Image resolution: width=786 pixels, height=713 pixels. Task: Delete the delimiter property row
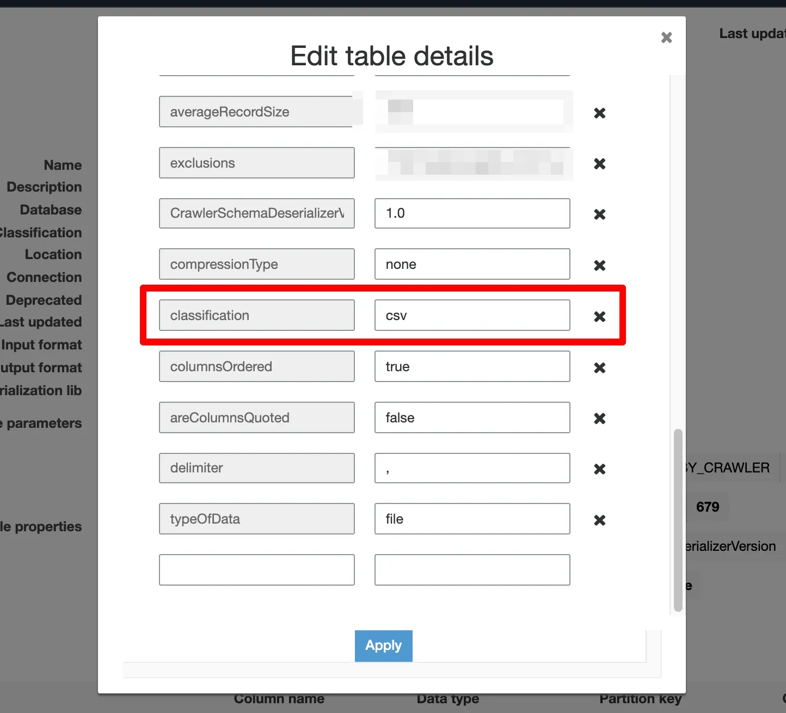[599, 469]
